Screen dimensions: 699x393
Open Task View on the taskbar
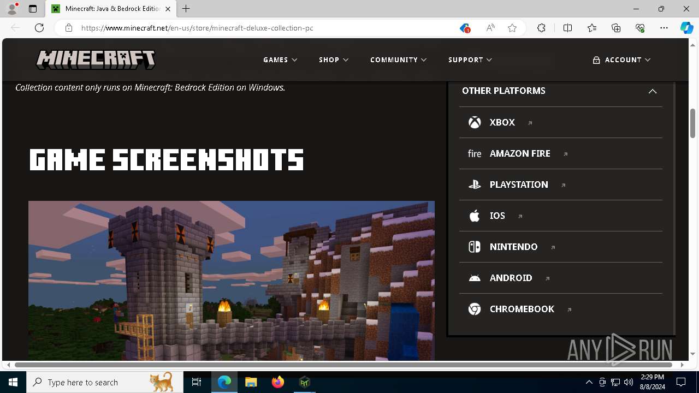(197, 382)
